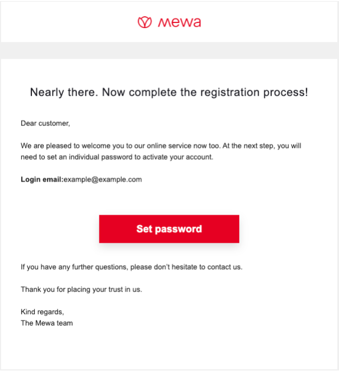Open the example@example.com email address
339x371 pixels.
[x=103, y=180]
